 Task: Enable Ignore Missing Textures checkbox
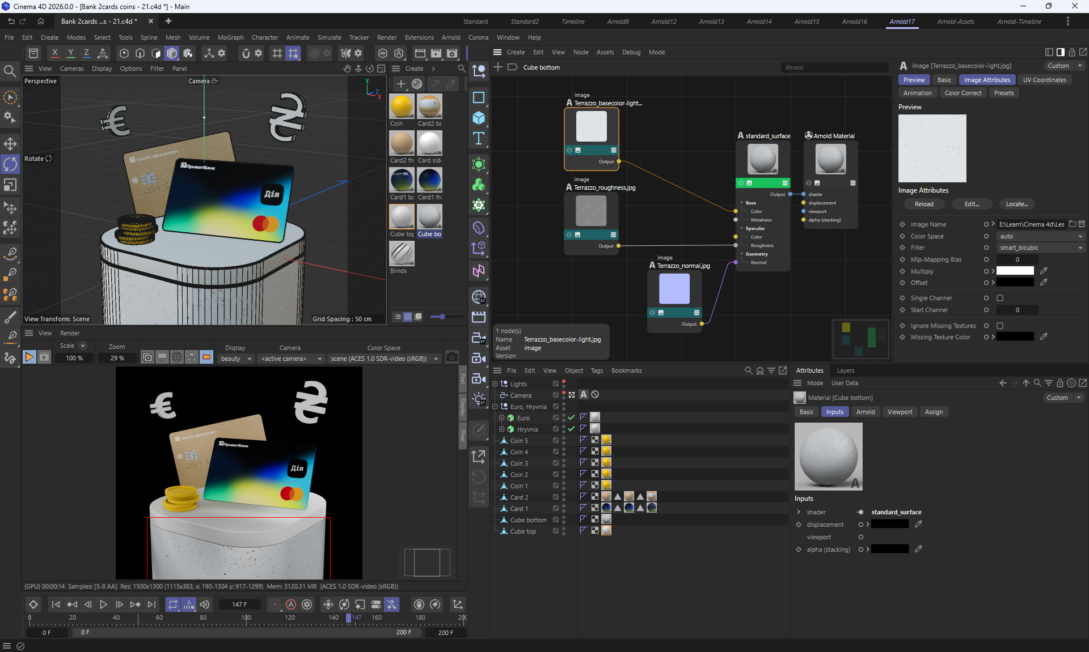pos(1000,326)
